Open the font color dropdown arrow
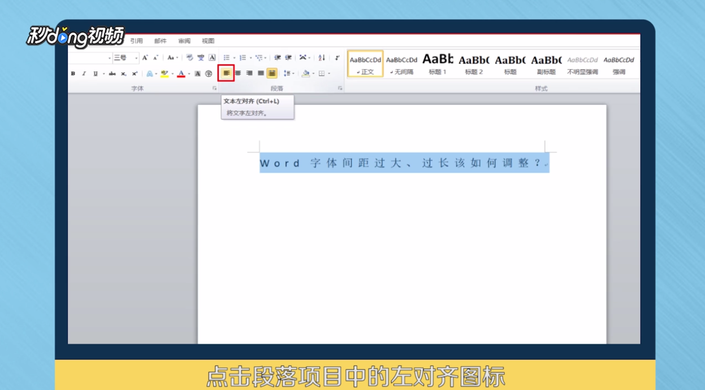 pyautogui.click(x=189, y=73)
